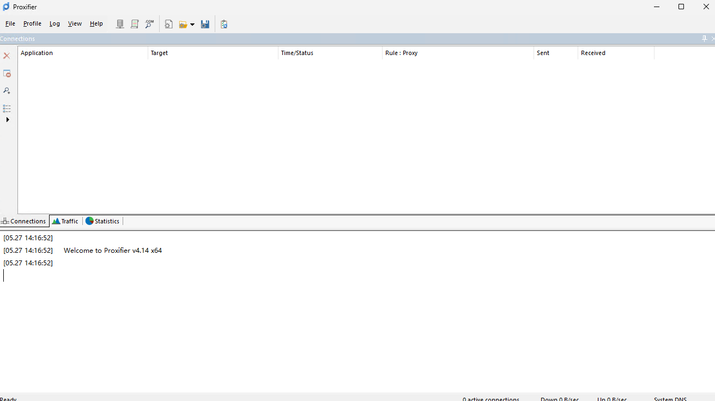Click the list view options icon
The image size is (715, 401).
[7, 108]
